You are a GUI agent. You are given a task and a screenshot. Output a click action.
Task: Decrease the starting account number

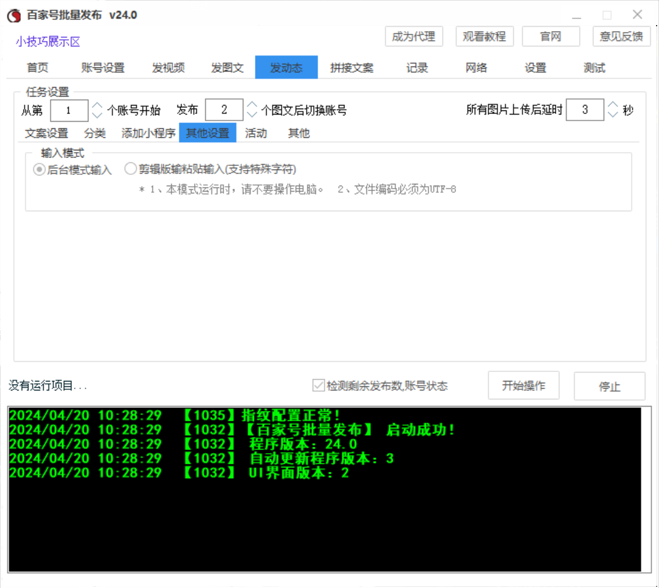point(97,115)
